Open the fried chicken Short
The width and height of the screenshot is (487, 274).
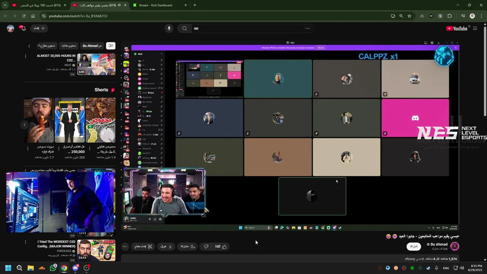(x=39, y=120)
